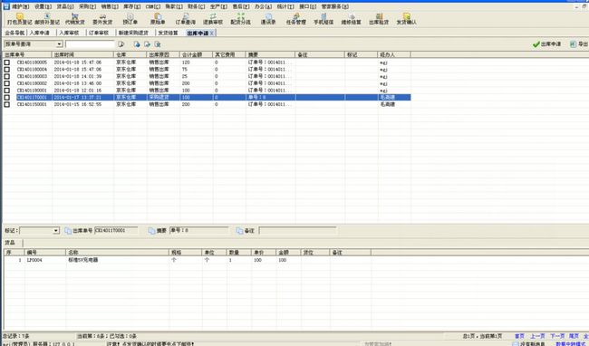Open the 销售 menu

coord(110,6)
